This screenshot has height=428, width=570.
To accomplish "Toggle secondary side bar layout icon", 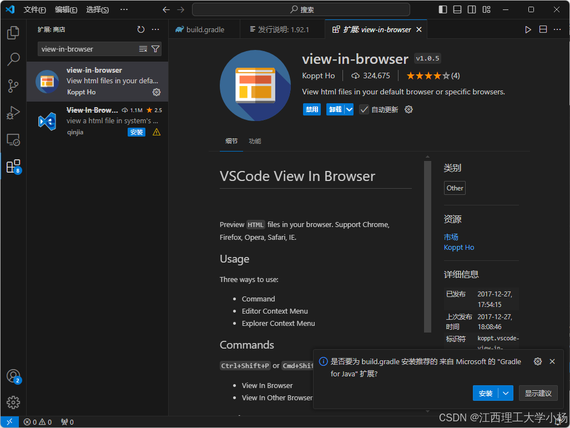I will click(472, 10).
